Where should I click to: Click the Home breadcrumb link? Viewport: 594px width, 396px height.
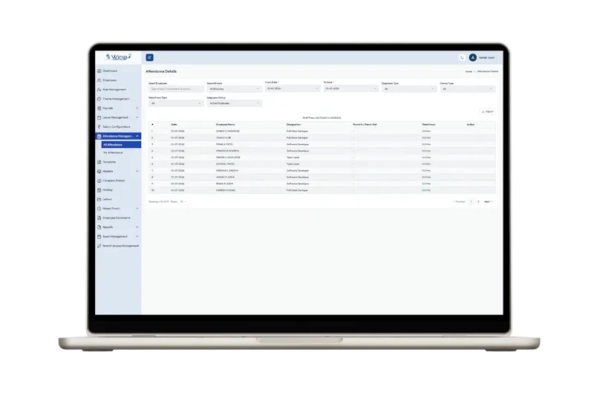coord(469,71)
